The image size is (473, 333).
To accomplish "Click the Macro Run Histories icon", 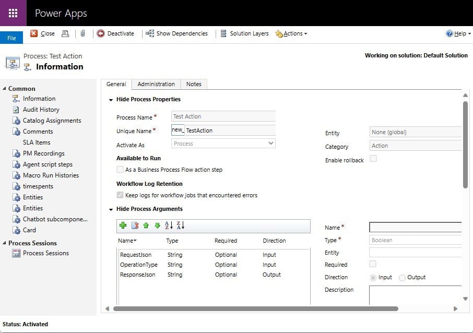I will pos(16,175).
